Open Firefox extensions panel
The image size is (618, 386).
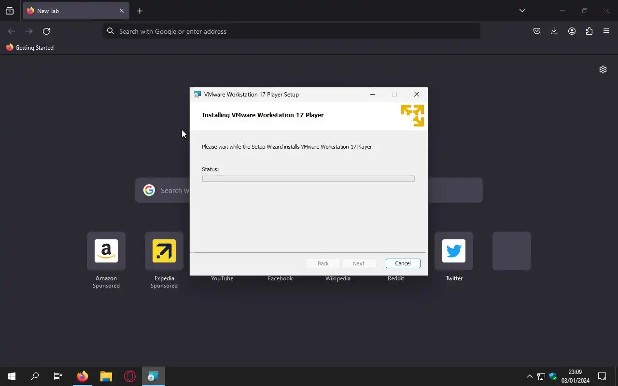click(x=589, y=31)
